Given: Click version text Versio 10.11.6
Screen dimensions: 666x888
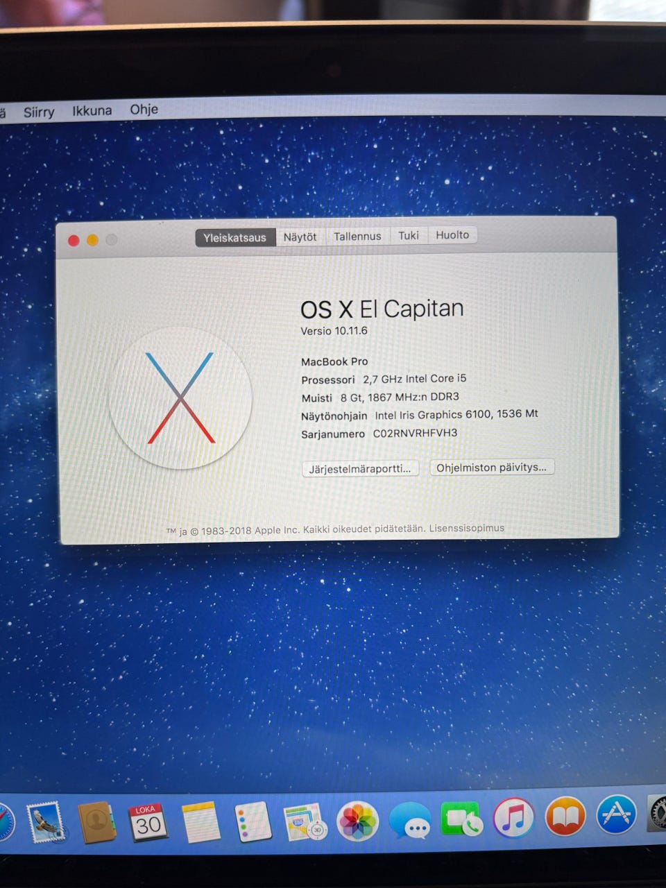Looking at the screenshot, I should [x=334, y=331].
